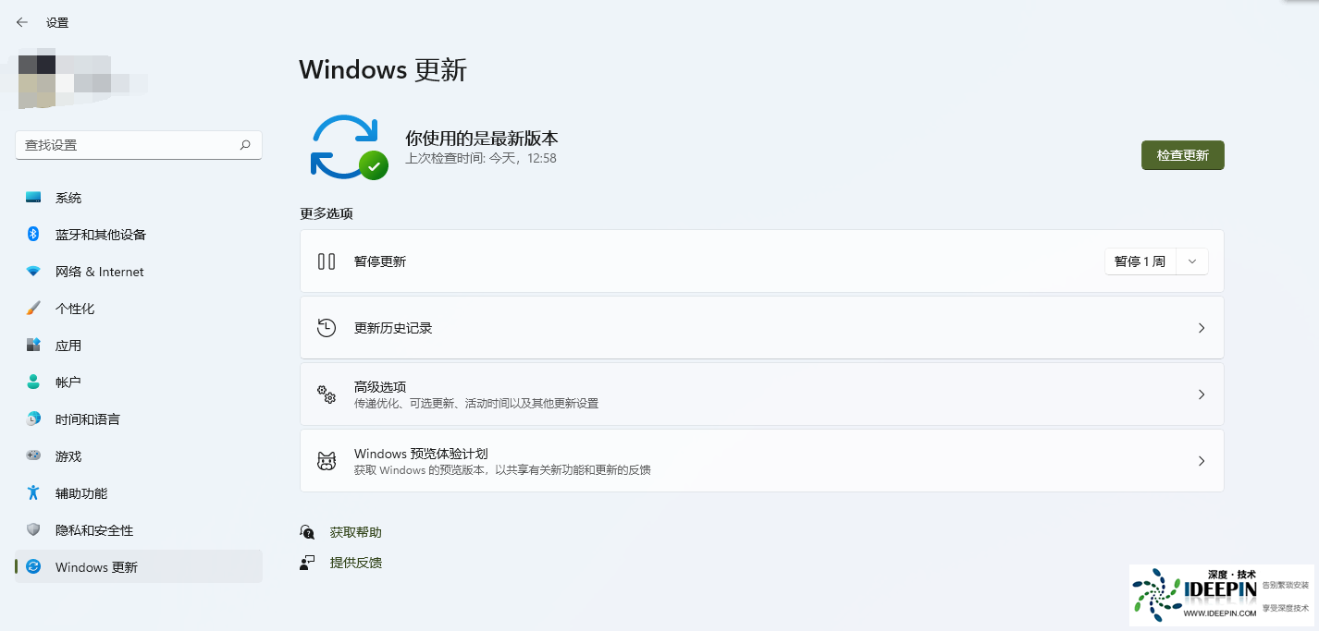Viewport: 1319px width, 631px height.
Task: Open 游戏 settings category
Action: [x=139, y=456]
